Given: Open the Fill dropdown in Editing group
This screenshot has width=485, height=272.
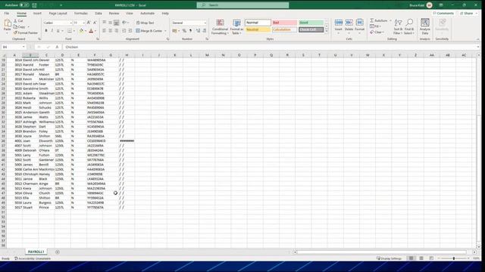Looking at the screenshot, I should pyautogui.click(x=375, y=26).
